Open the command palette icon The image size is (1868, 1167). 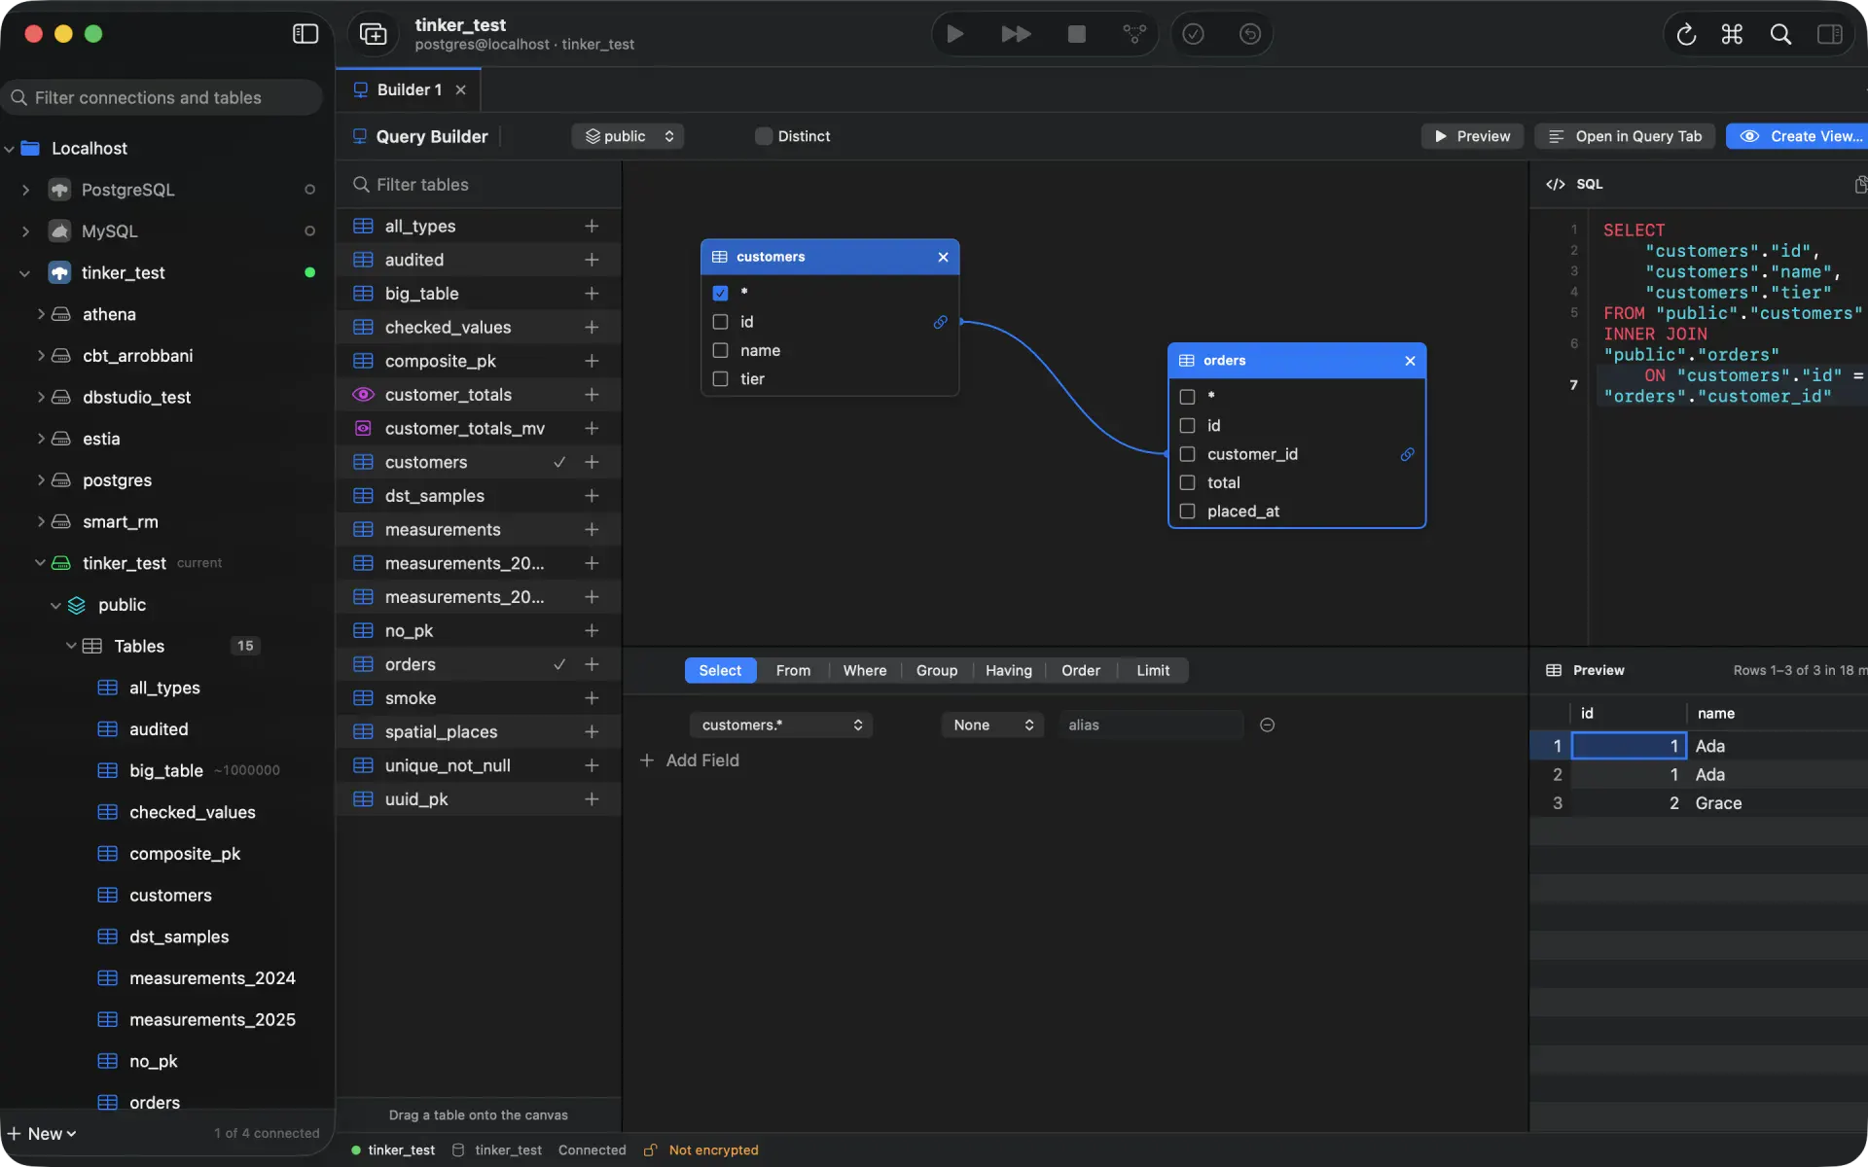(1732, 34)
